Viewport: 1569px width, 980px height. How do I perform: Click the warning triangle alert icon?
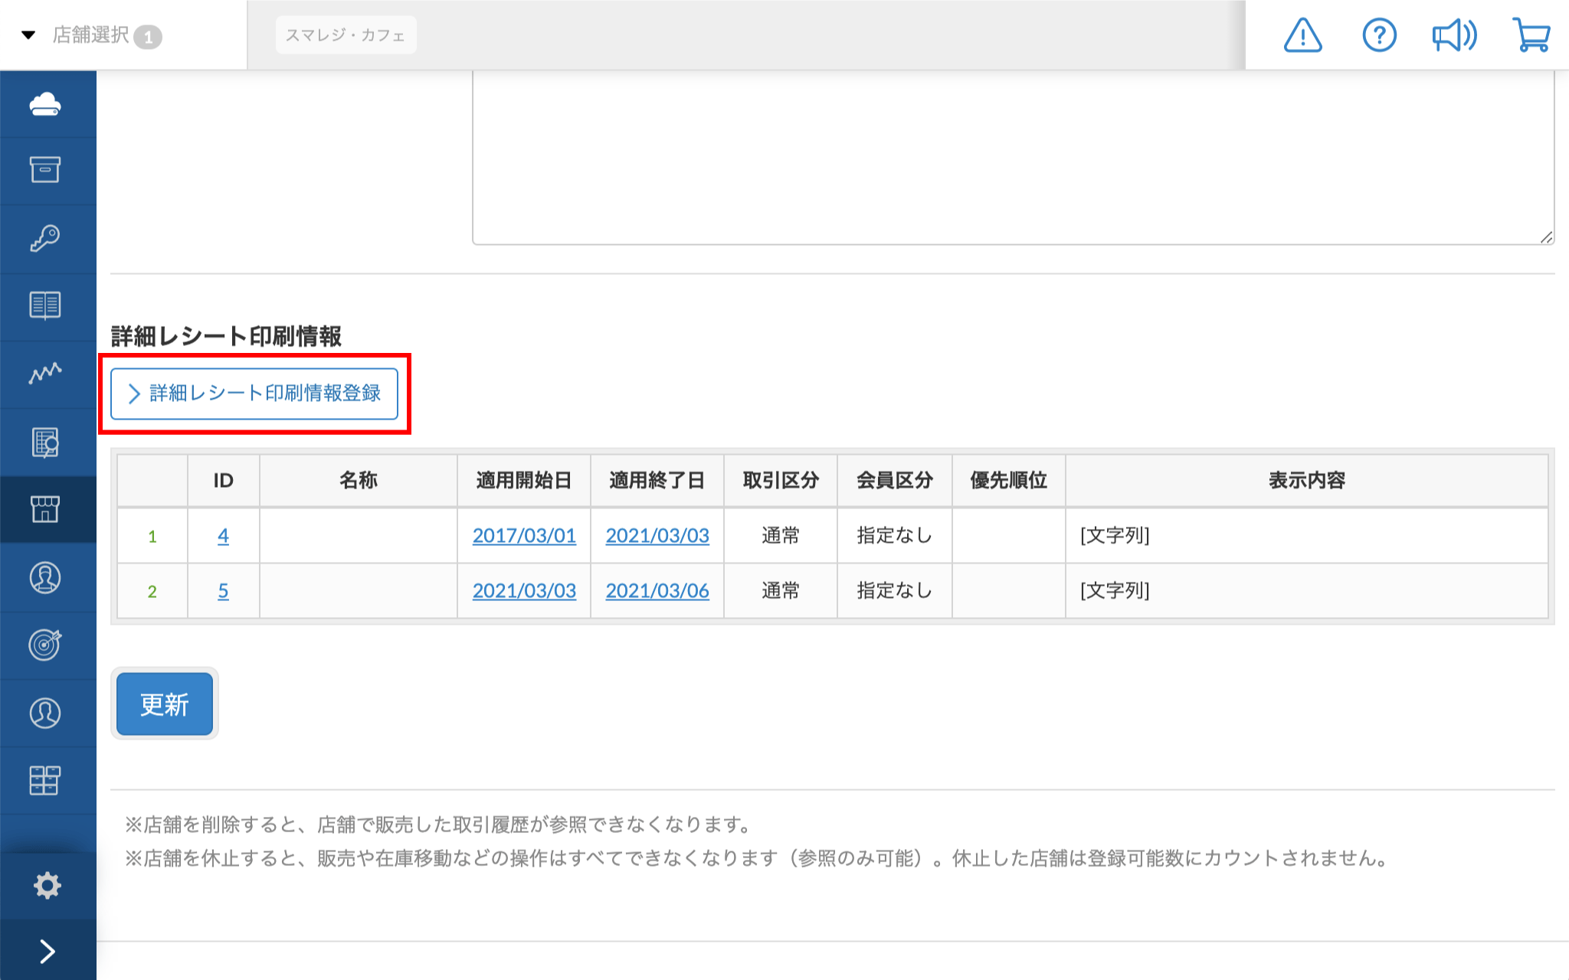point(1302,35)
